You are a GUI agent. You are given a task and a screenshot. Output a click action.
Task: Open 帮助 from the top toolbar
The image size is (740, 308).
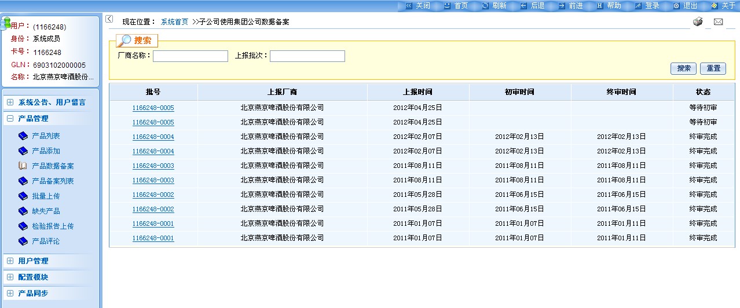coord(613,6)
